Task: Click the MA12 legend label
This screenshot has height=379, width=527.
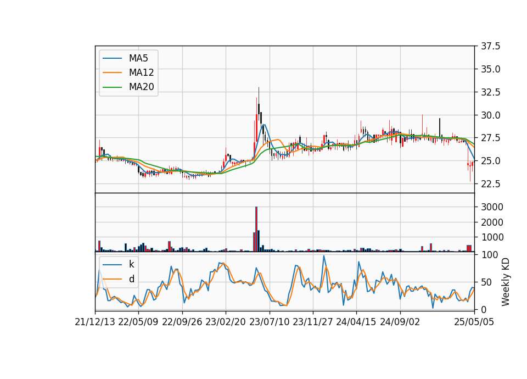Action: point(141,73)
